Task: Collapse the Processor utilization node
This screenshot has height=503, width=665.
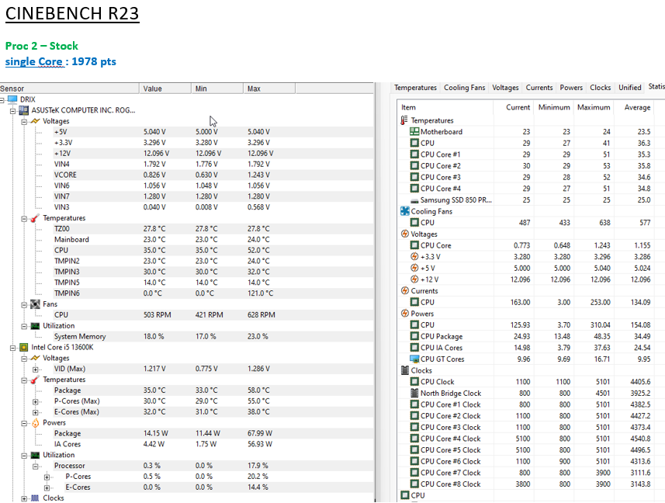Action: click(x=36, y=467)
